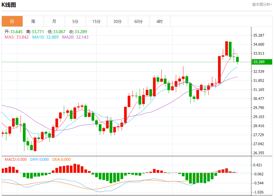Open the 5分 timeframe tab
This screenshot has width=274, height=196.
click(x=75, y=21)
